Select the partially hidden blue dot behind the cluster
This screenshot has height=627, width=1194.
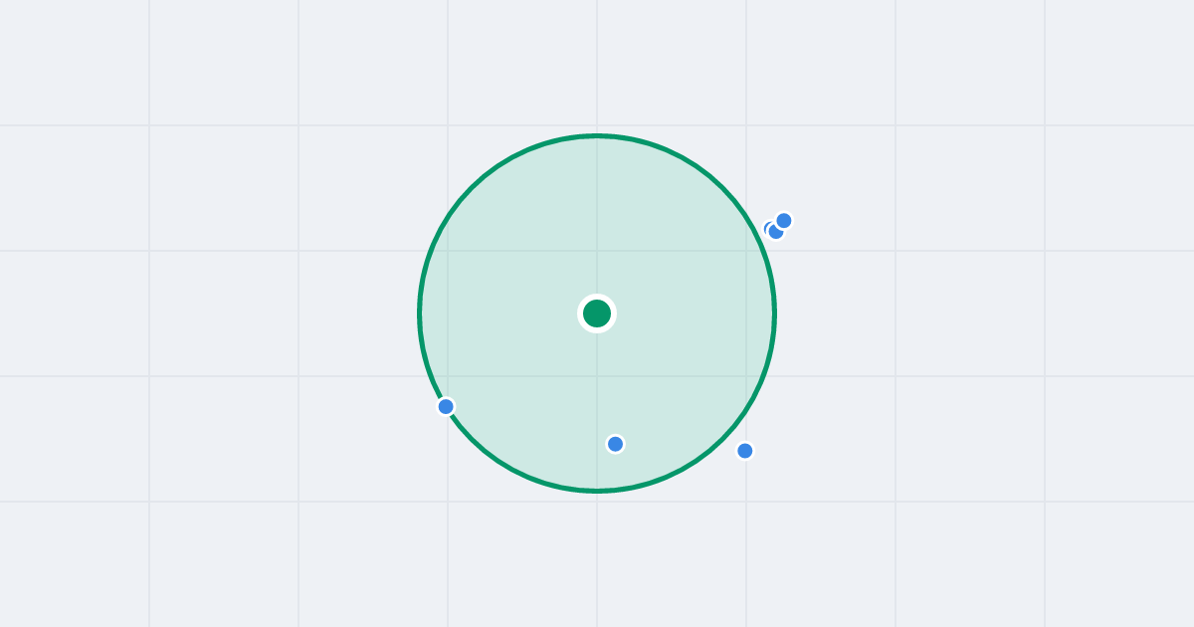(767, 228)
